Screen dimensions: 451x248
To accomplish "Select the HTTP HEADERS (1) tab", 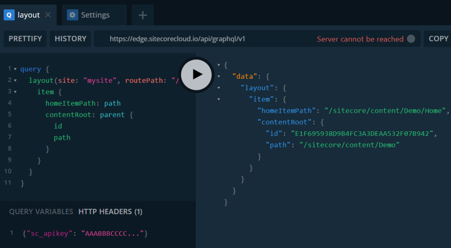I will click(111, 212).
